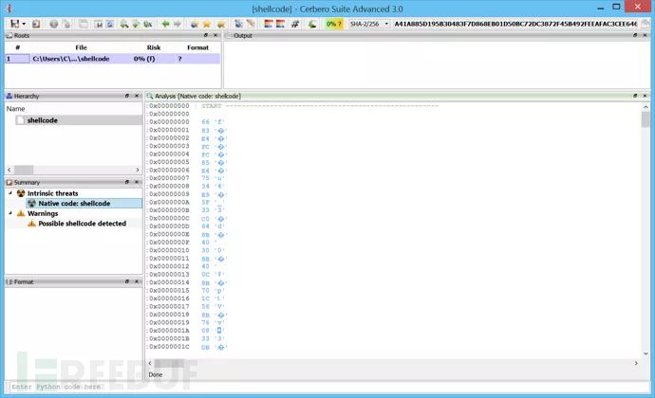Click the Analysis horizontal scrollbar thumb

click(x=169, y=363)
